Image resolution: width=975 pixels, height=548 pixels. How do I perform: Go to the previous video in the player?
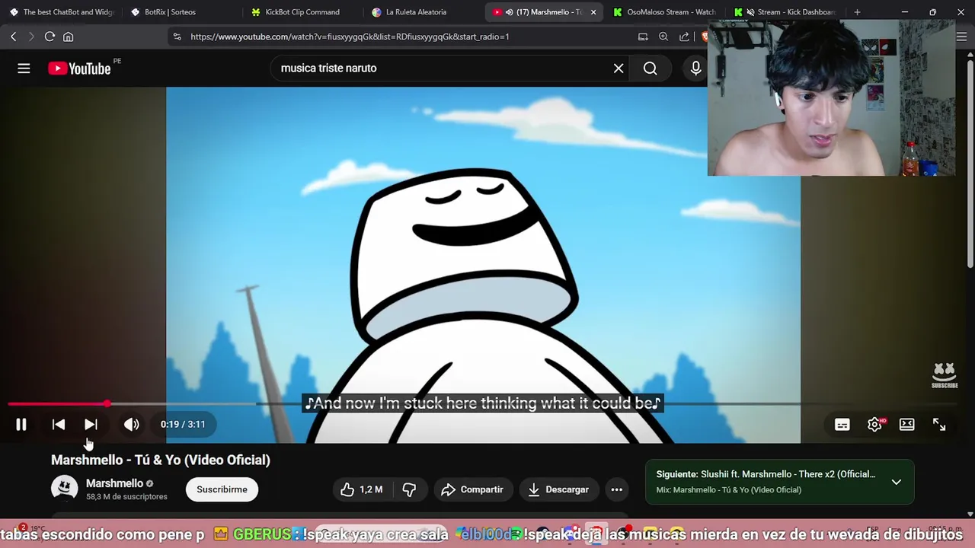pyautogui.click(x=59, y=425)
